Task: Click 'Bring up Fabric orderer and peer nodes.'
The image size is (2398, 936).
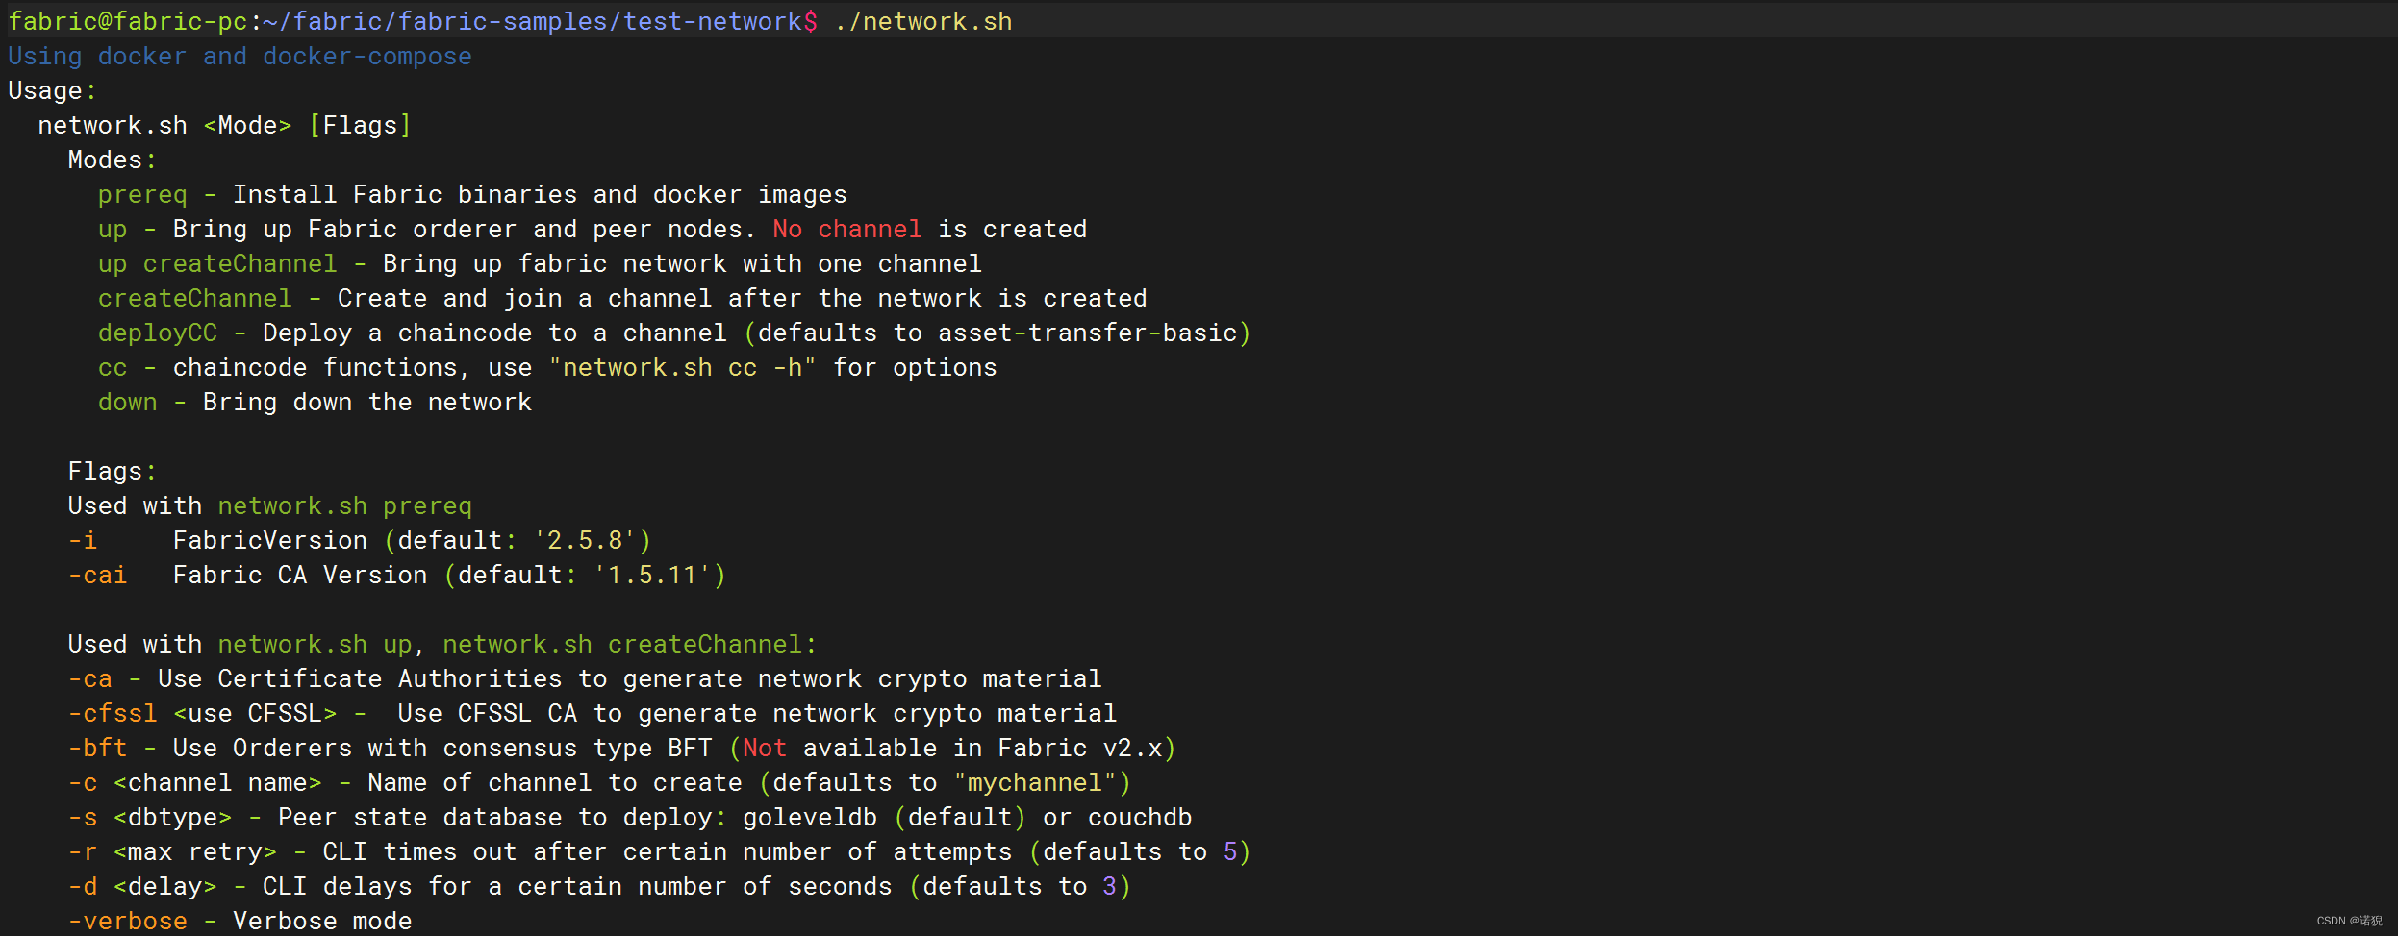Action: pyautogui.click(x=465, y=229)
